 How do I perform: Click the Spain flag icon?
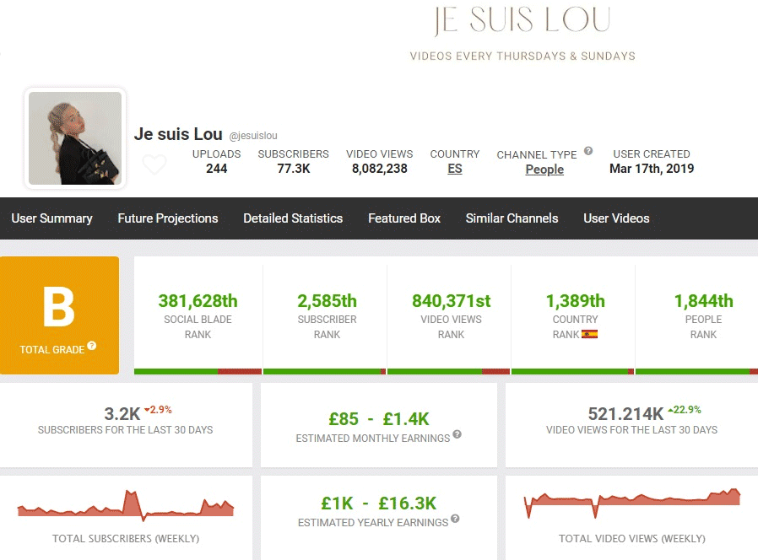click(x=589, y=334)
